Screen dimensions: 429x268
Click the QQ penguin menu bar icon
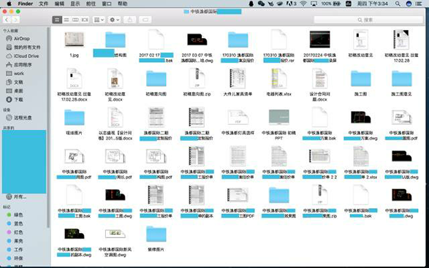coord(251,4)
